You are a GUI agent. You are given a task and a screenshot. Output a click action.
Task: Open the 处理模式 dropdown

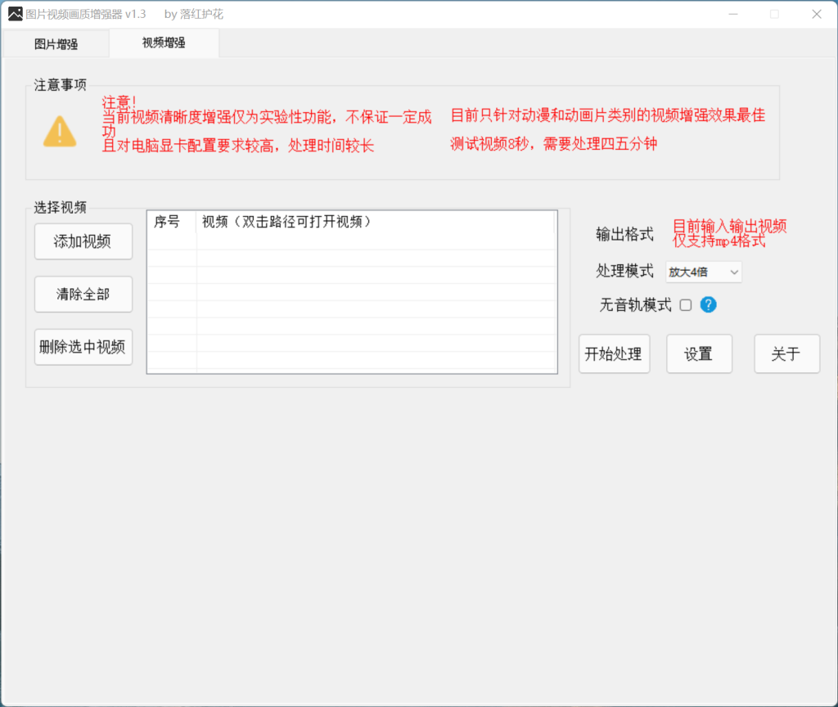point(703,271)
